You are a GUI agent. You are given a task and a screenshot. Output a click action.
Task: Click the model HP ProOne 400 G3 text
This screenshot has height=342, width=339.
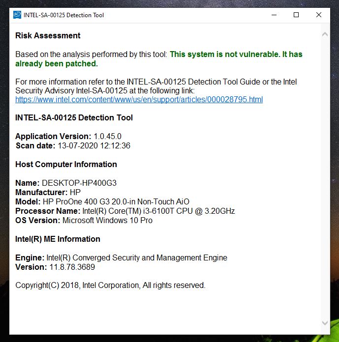click(116, 202)
